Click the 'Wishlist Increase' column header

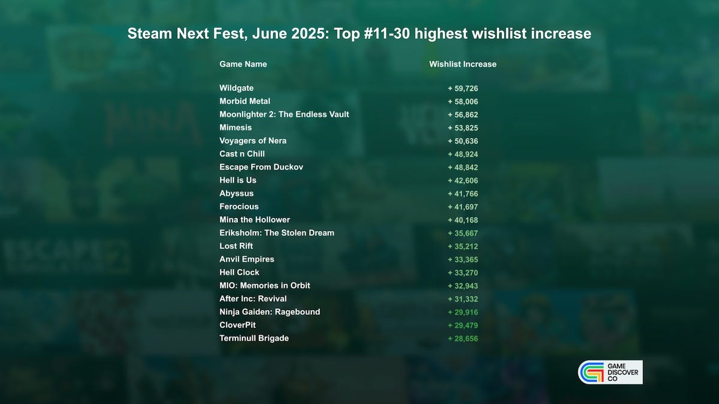463,64
